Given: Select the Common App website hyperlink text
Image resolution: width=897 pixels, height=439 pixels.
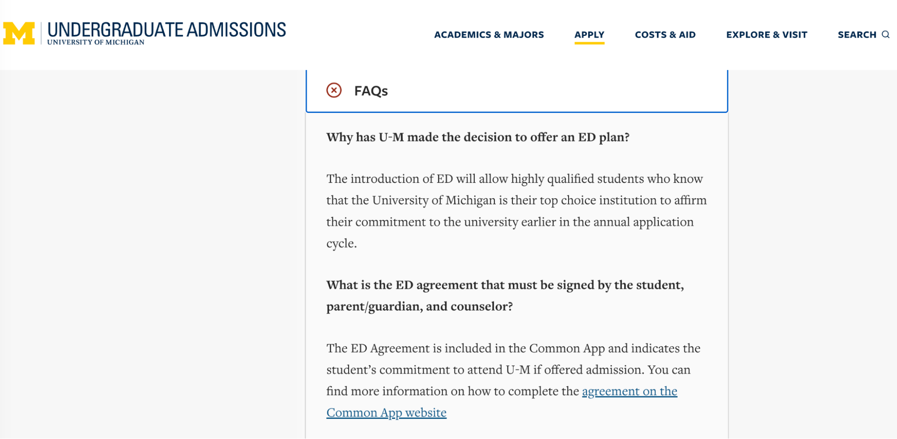Looking at the screenshot, I should tap(386, 412).
